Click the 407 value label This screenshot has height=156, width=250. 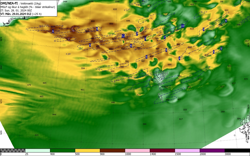(x=179, y=99)
